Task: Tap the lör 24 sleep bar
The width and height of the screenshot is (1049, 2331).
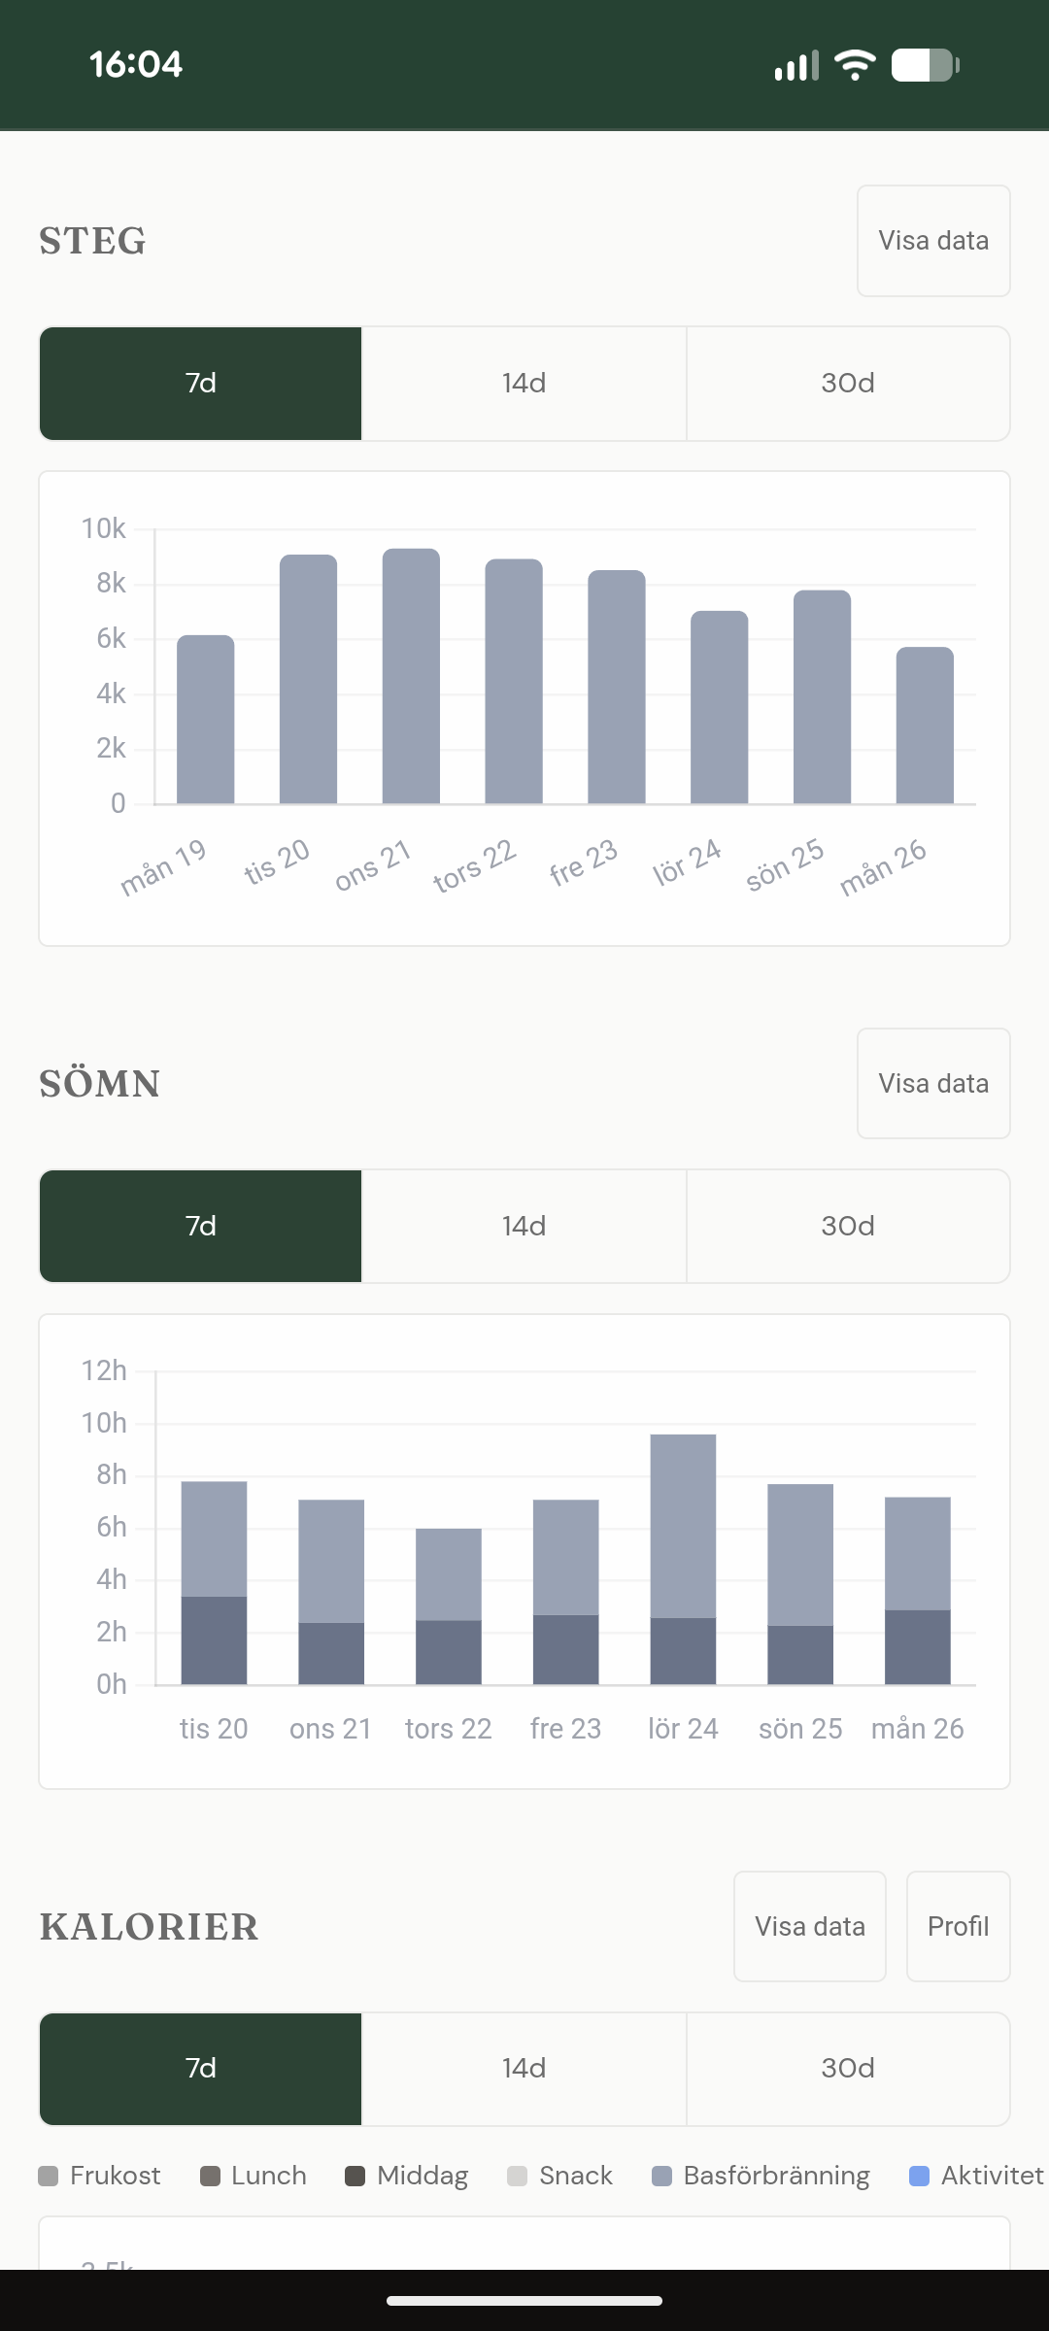Action: click(x=683, y=1559)
